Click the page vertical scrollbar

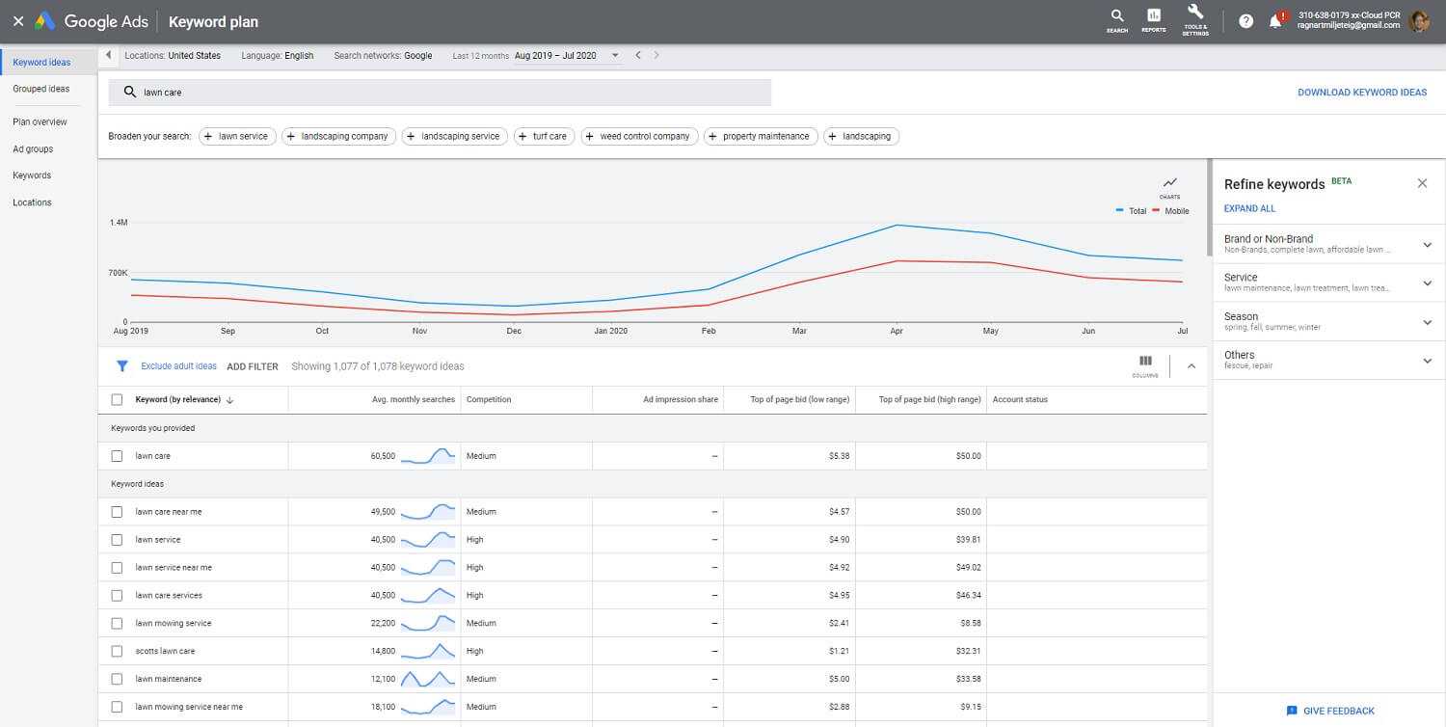pyautogui.click(x=1210, y=207)
